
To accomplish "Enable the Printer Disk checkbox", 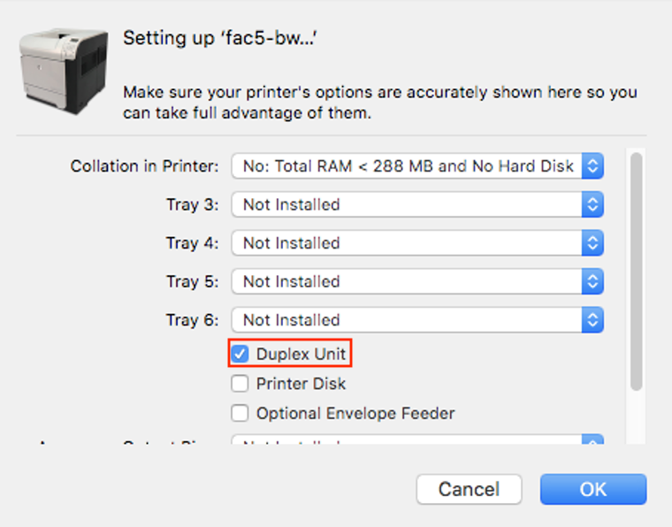I will [240, 384].
